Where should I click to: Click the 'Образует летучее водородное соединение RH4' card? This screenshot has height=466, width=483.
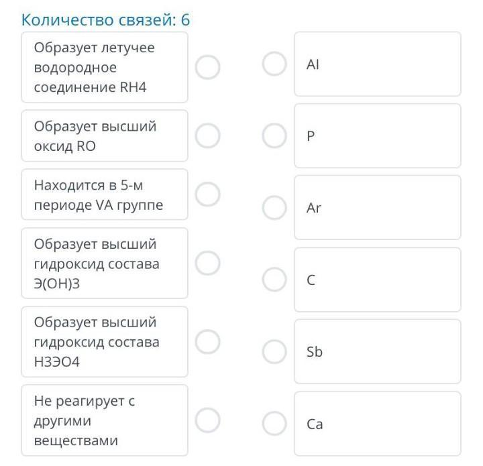[x=105, y=67]
